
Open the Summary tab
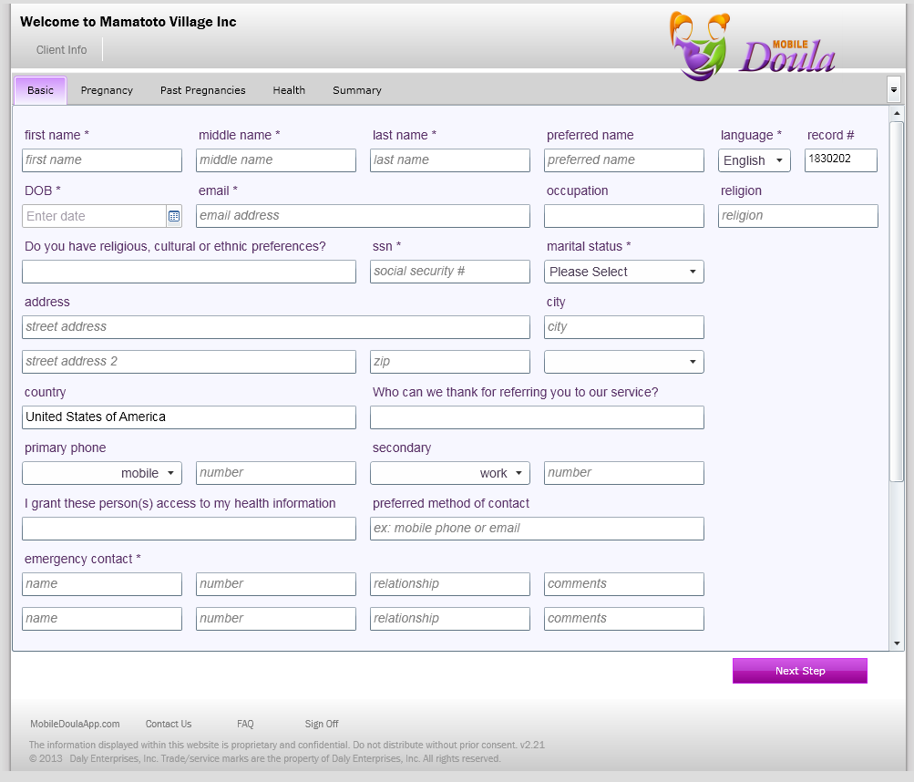356,90
